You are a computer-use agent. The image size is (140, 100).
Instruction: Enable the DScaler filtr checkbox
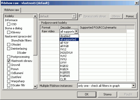(x=9, y=85)
